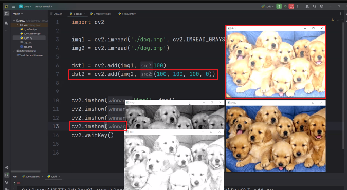
Task: Click the green rerun button in toolbar
Action: coord(279,6)
